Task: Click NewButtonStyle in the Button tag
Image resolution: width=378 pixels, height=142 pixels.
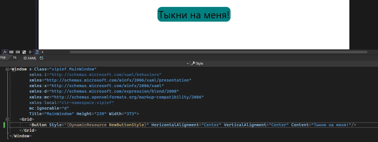Action: point(127,125)
